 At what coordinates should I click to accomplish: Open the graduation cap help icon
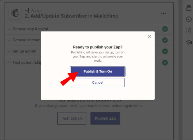pyautogui.click(x=189, y=42)
